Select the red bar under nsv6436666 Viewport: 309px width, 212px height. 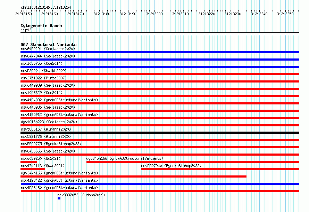[x=160, y=155]
